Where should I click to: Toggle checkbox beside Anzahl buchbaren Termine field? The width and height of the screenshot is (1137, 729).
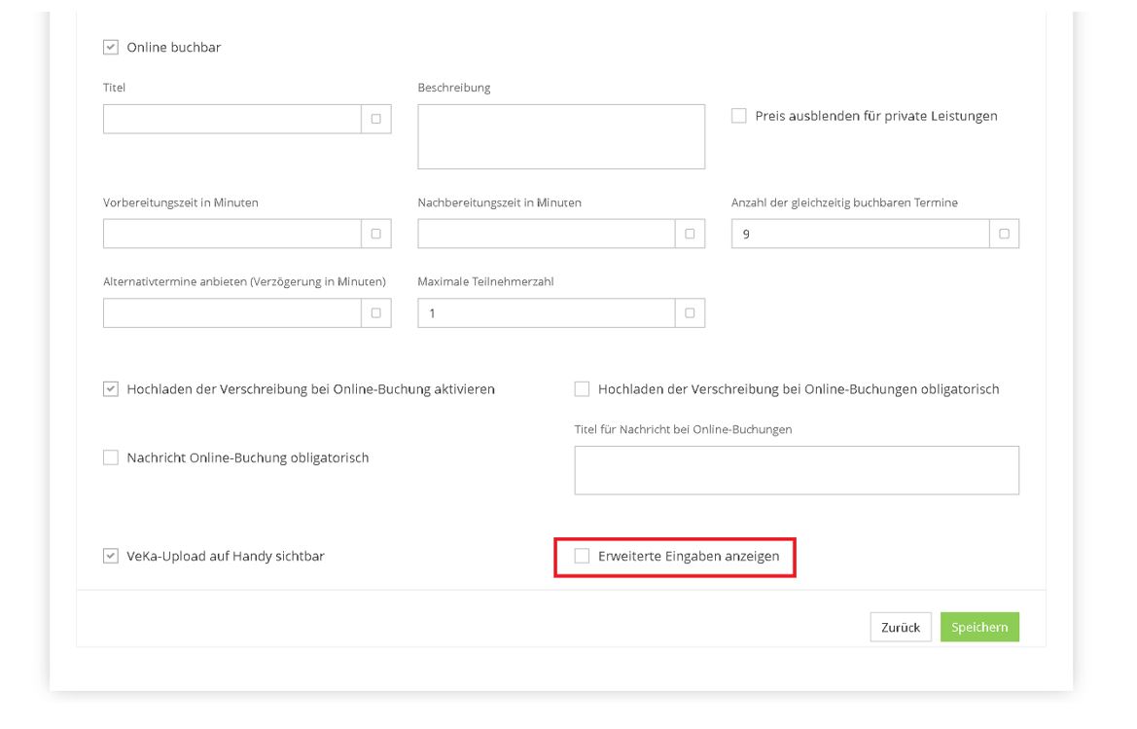[x=1005, y=234]
